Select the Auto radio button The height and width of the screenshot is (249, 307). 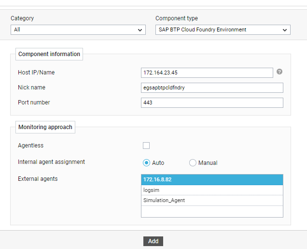pyautogui.click(x=146, y=163)
